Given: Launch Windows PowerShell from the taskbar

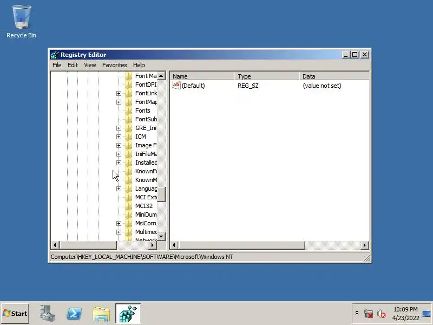Looking at the screenshot, I should (x=74, y=314).
